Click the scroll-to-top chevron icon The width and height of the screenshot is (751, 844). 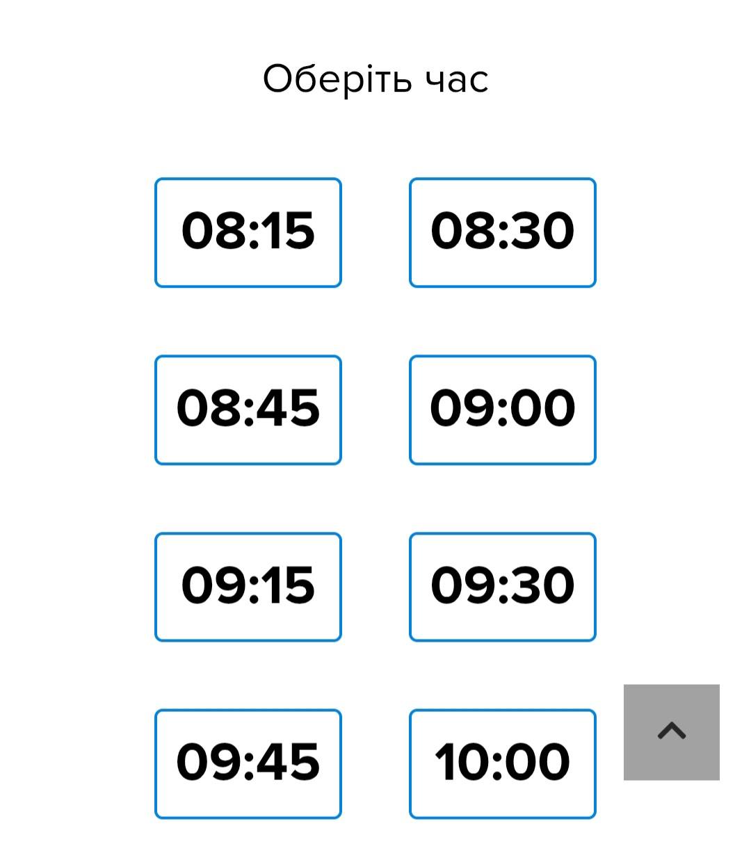[x=671, y=732]
